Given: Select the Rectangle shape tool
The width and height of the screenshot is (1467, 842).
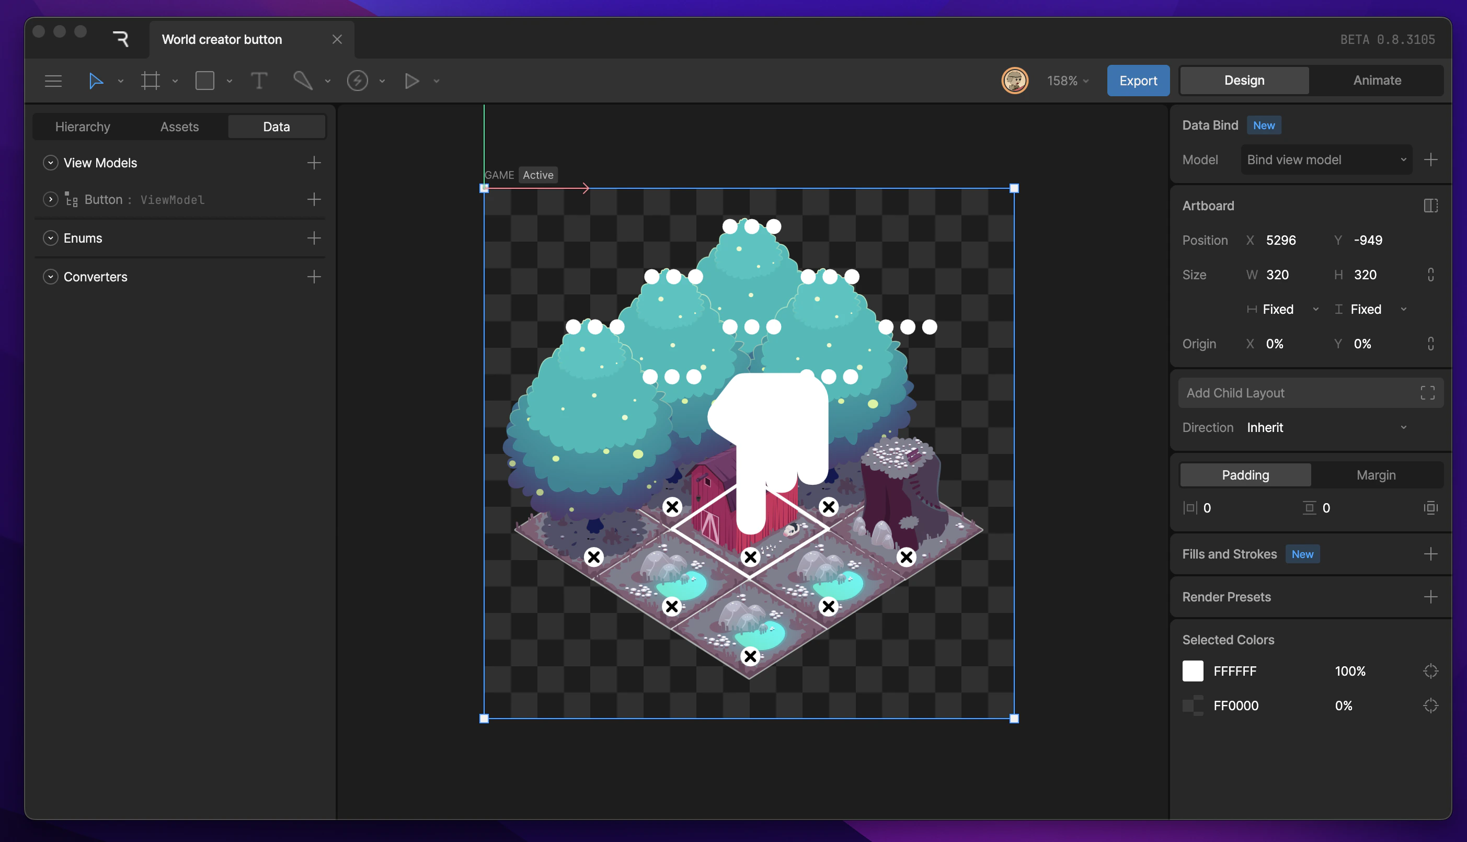Looking at the screenshot, I should coord(204,81).
